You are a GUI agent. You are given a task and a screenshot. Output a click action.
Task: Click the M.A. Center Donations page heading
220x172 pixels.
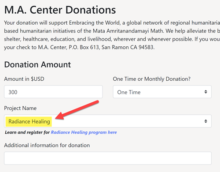pyautogui.click(x=60, y=10)
